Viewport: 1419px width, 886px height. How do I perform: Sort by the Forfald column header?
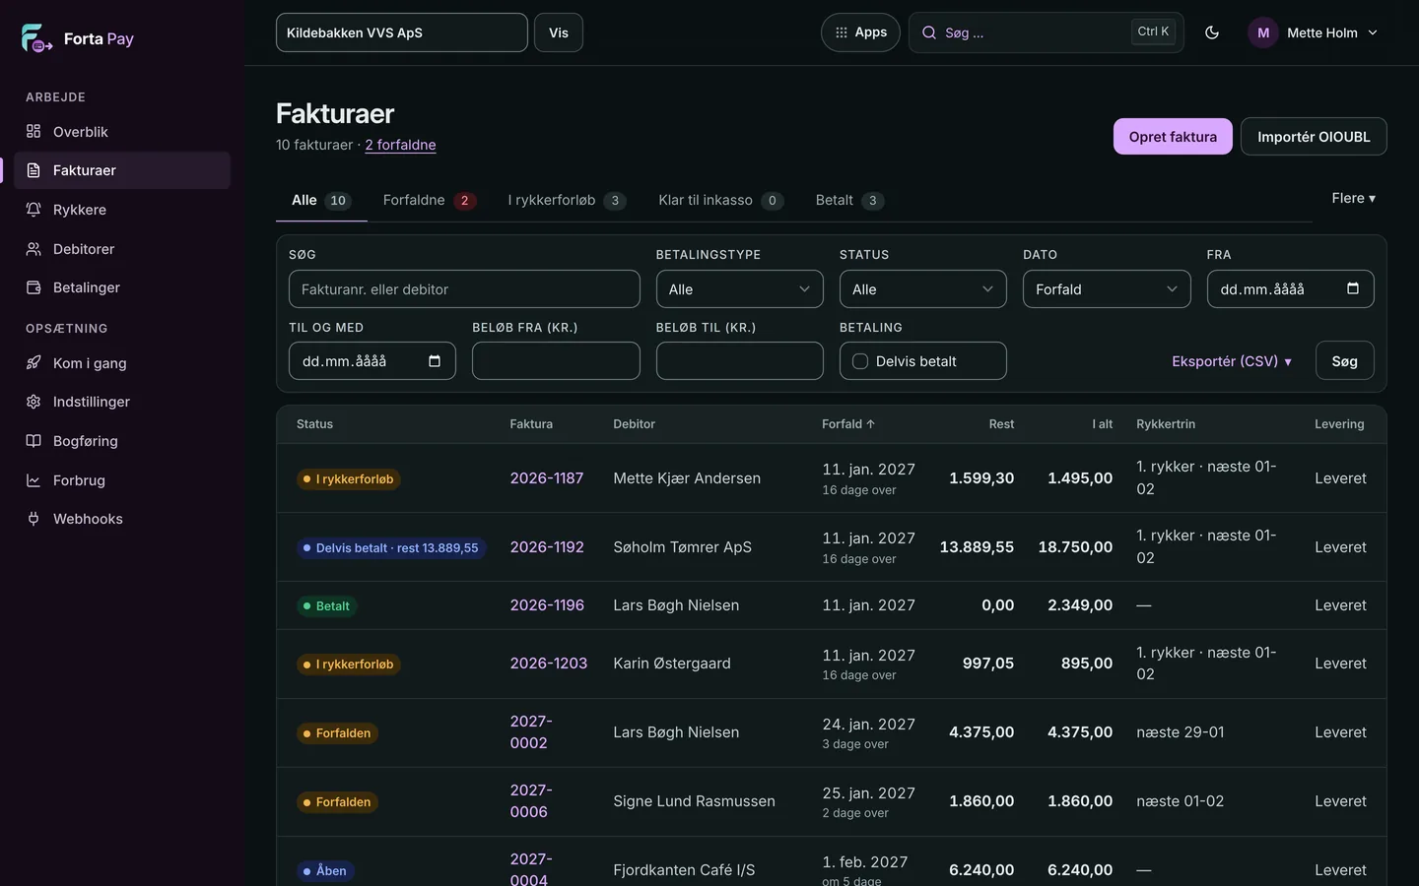(848, 424)
